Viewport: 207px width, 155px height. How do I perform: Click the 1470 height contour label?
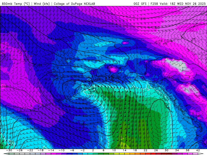coord(33,129)
